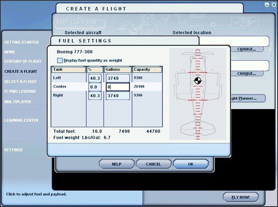
Task: Click Left tank gallons field 3748
Action: (118, 78)
